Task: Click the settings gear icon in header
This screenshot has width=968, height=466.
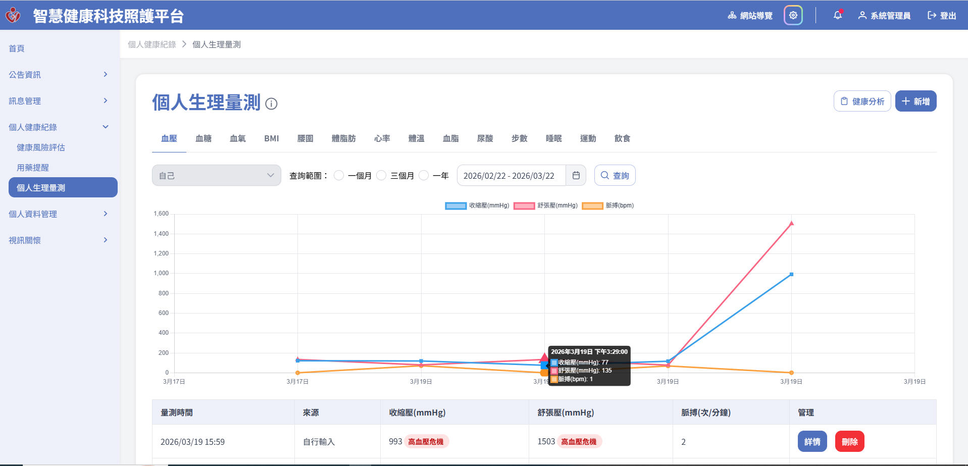Action: 793,15
